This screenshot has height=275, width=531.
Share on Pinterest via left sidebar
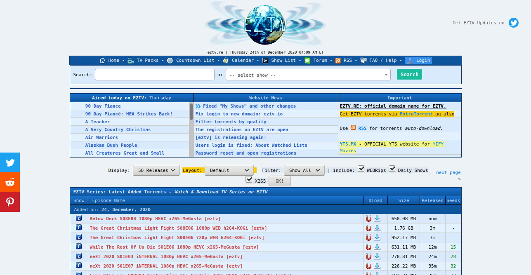[10, 202]
